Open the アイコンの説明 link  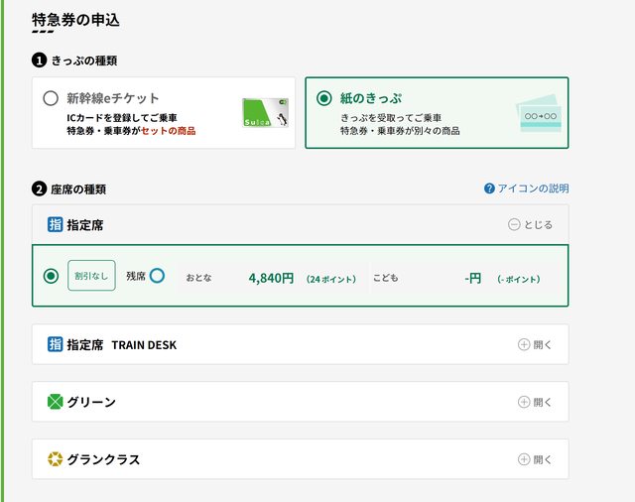click(533, 188)
